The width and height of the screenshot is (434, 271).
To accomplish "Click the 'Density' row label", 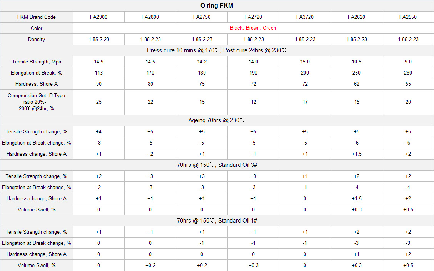I will 37,39.
